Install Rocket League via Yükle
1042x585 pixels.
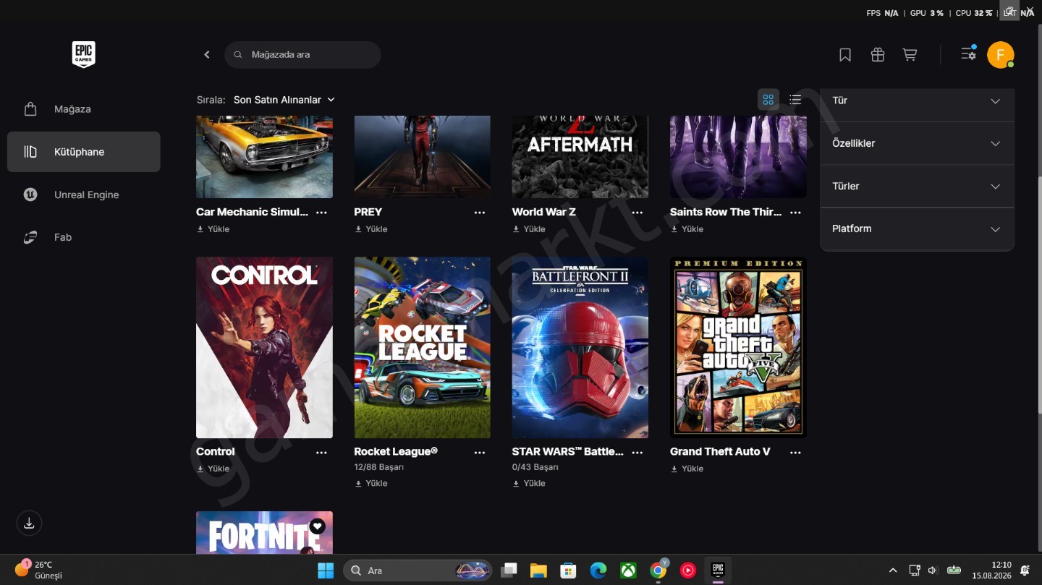pyautogui.click(x=371, y=483)
